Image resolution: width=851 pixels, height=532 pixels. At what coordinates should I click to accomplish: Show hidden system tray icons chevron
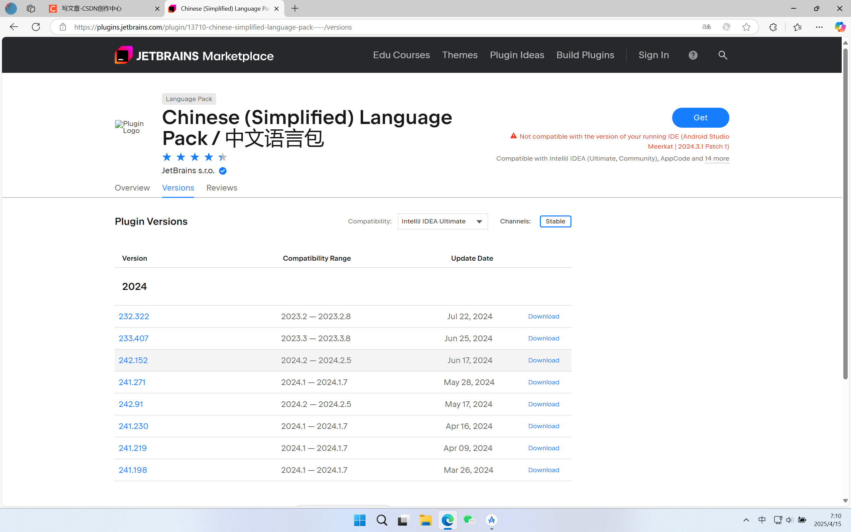746,520
